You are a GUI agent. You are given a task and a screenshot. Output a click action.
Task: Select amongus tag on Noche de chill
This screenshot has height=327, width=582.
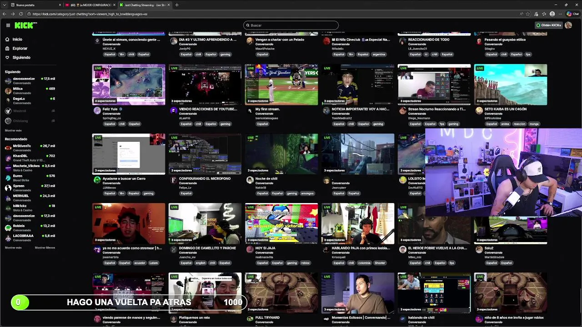(307, 193)
